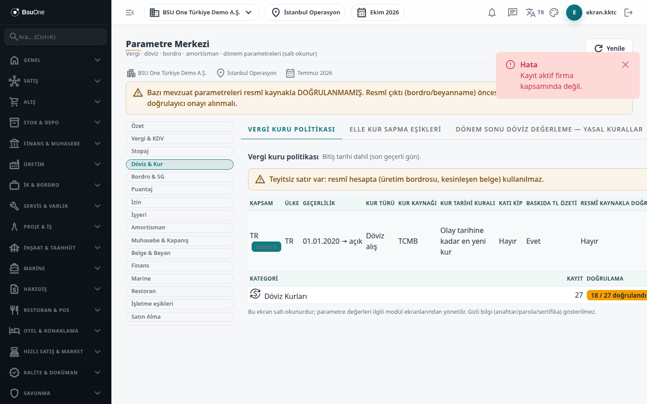Click the Döviz Kurları currency exchange icon
This screenshot has height=404, width=647.
point(255,294)
